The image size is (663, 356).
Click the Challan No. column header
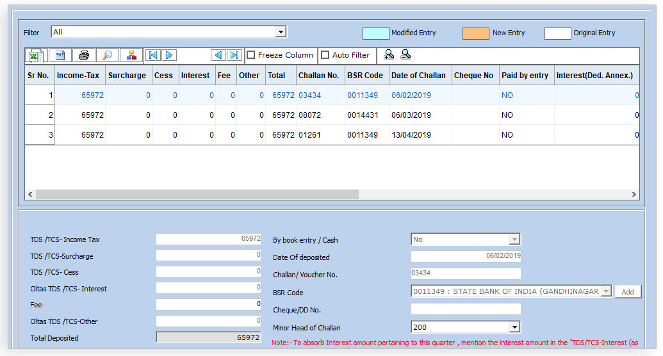coord(318,76)
